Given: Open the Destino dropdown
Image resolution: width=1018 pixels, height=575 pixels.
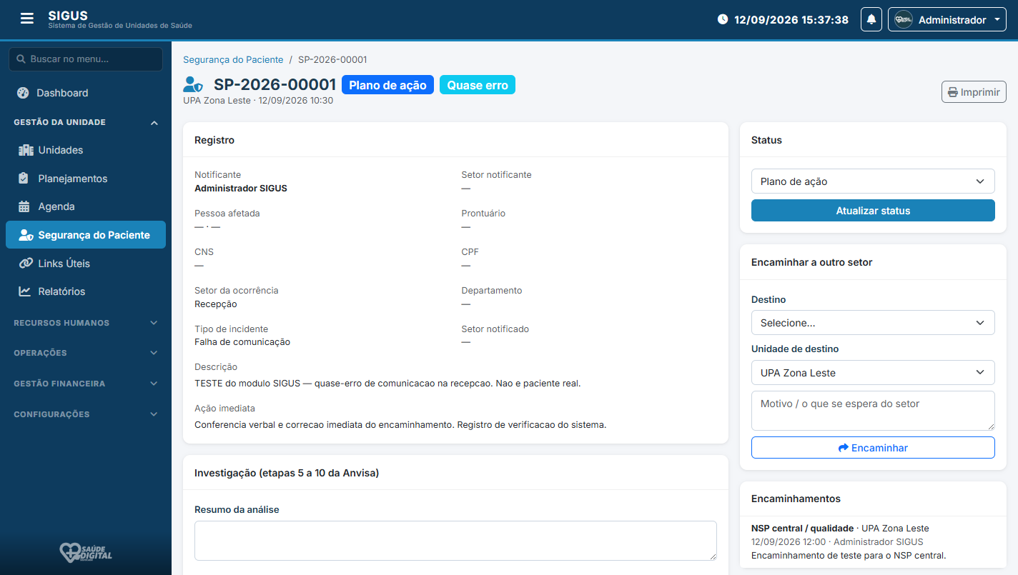Looking at the screenshot, I should point(873,323).
